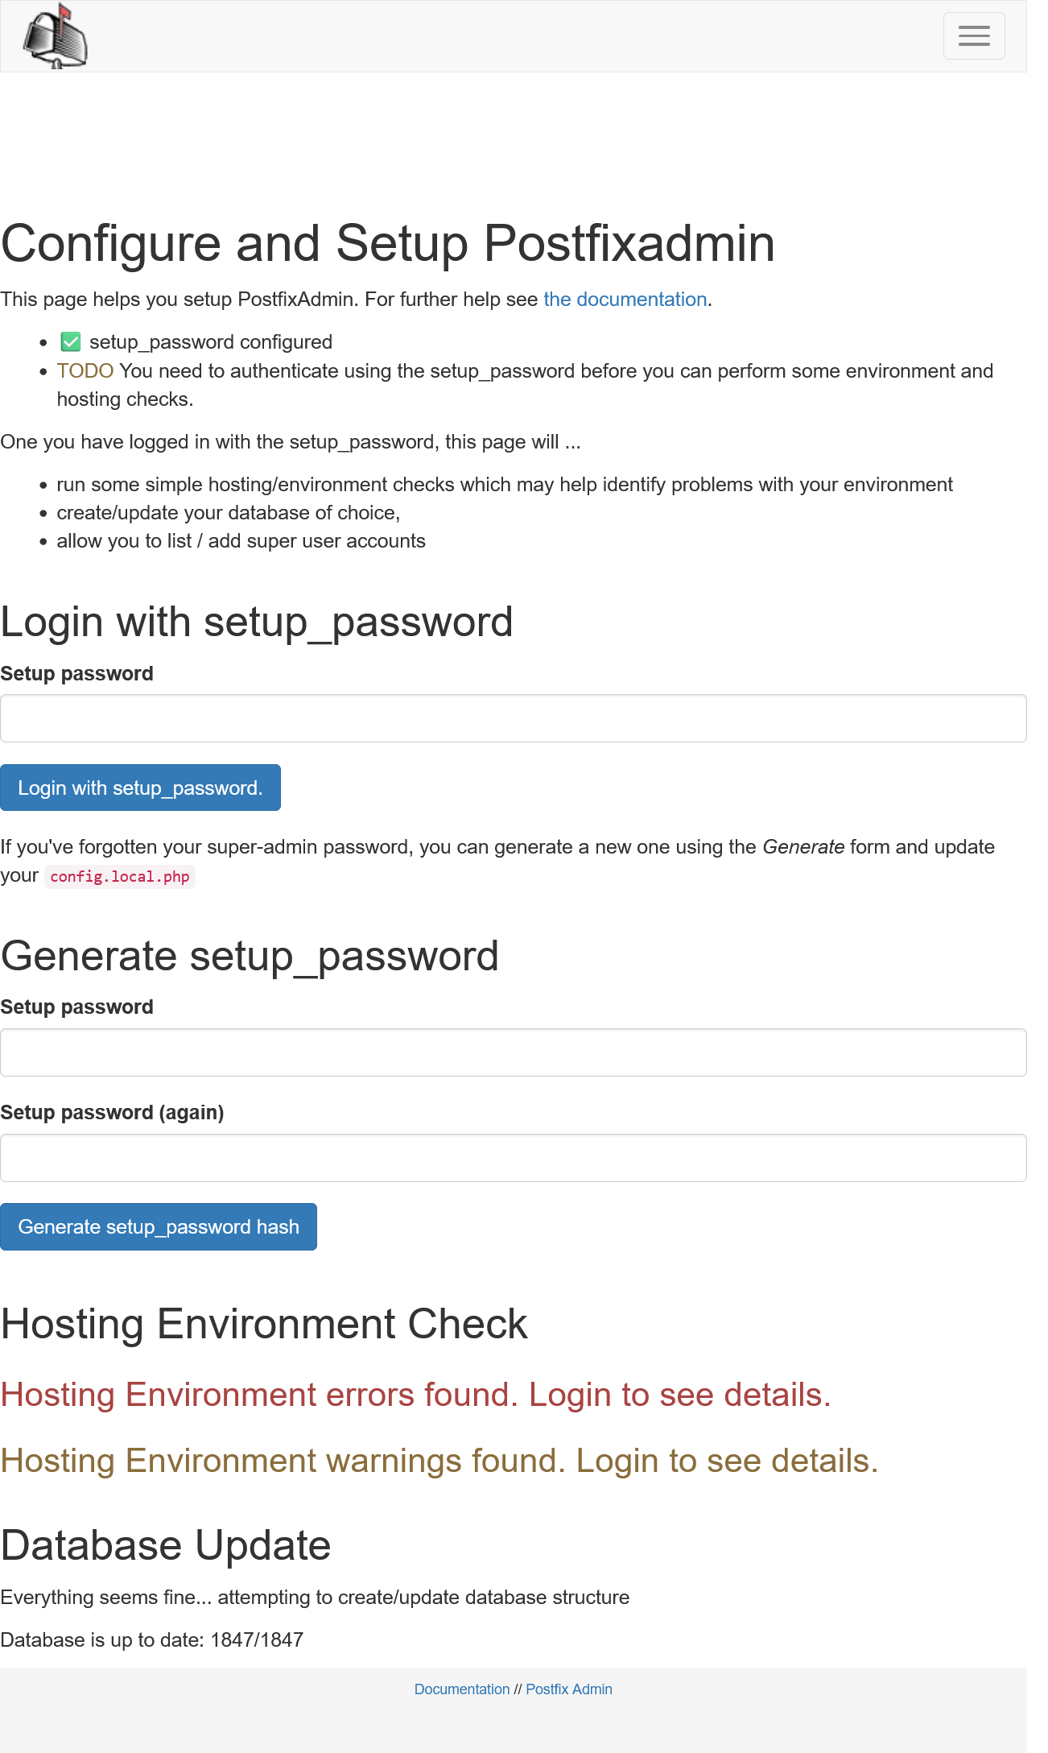Click the Postfixadmin mailbox logo
The image size is (1048, 1753).
tap(56, 36)
